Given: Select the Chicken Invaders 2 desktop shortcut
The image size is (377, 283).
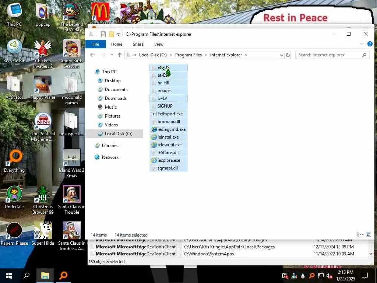Looking at the screenshot, I should 43,55.
